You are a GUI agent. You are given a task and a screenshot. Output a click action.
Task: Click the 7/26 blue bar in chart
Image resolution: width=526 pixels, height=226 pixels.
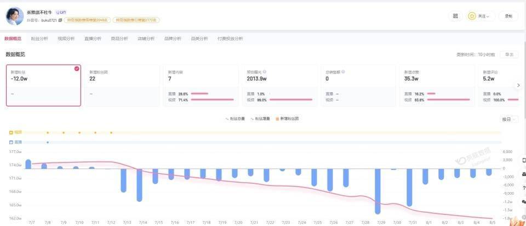tap(330, 180)
